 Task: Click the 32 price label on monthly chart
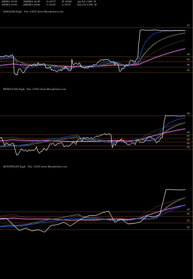click(188, 227)
